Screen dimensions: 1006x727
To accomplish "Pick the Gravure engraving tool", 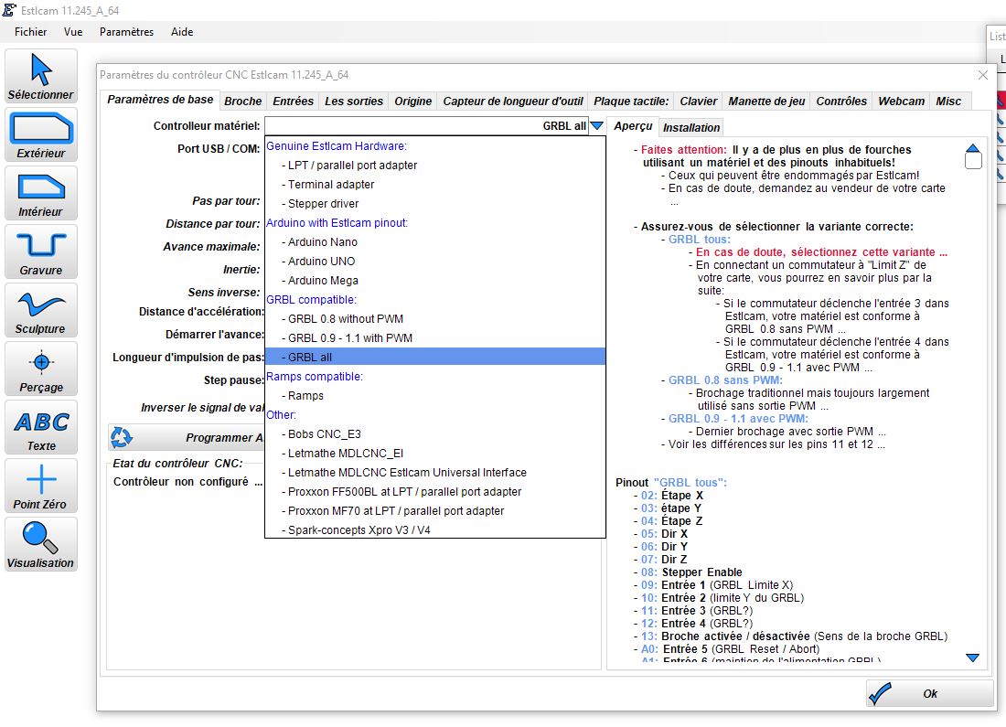I will [x=41, y=252].
